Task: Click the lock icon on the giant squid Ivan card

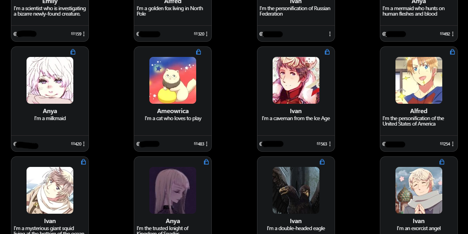Action: pos(83,161)
